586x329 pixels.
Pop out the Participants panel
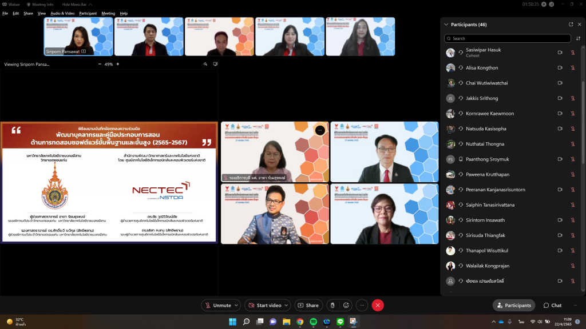click(x=571, y=25)
